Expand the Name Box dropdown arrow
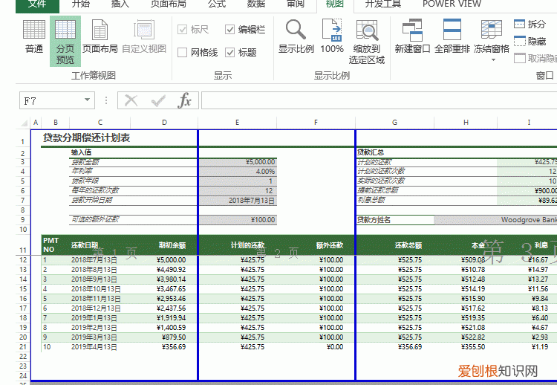 pyautogui.click(x=87, y=100)
